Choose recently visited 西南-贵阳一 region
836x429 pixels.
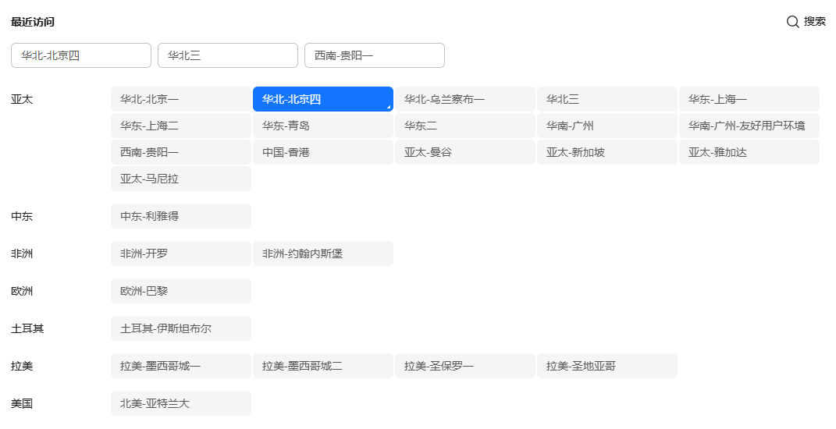click(374, 55)
